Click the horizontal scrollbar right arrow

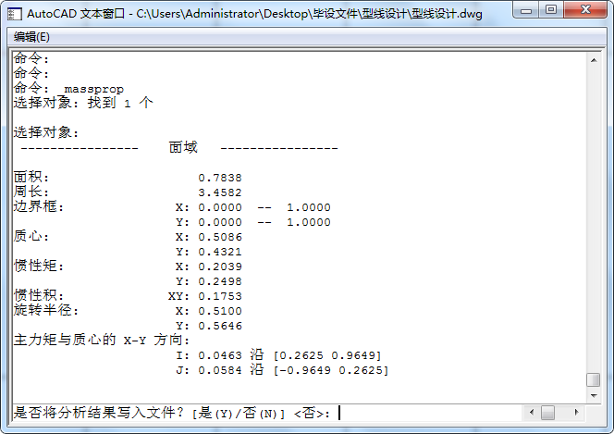(x=576, y=412)
